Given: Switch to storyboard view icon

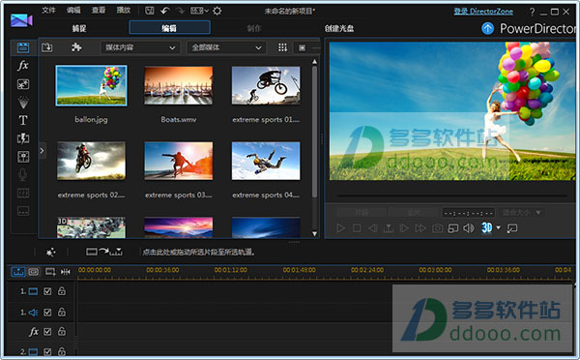Looking at the screenshot, I should pos(33,272).
